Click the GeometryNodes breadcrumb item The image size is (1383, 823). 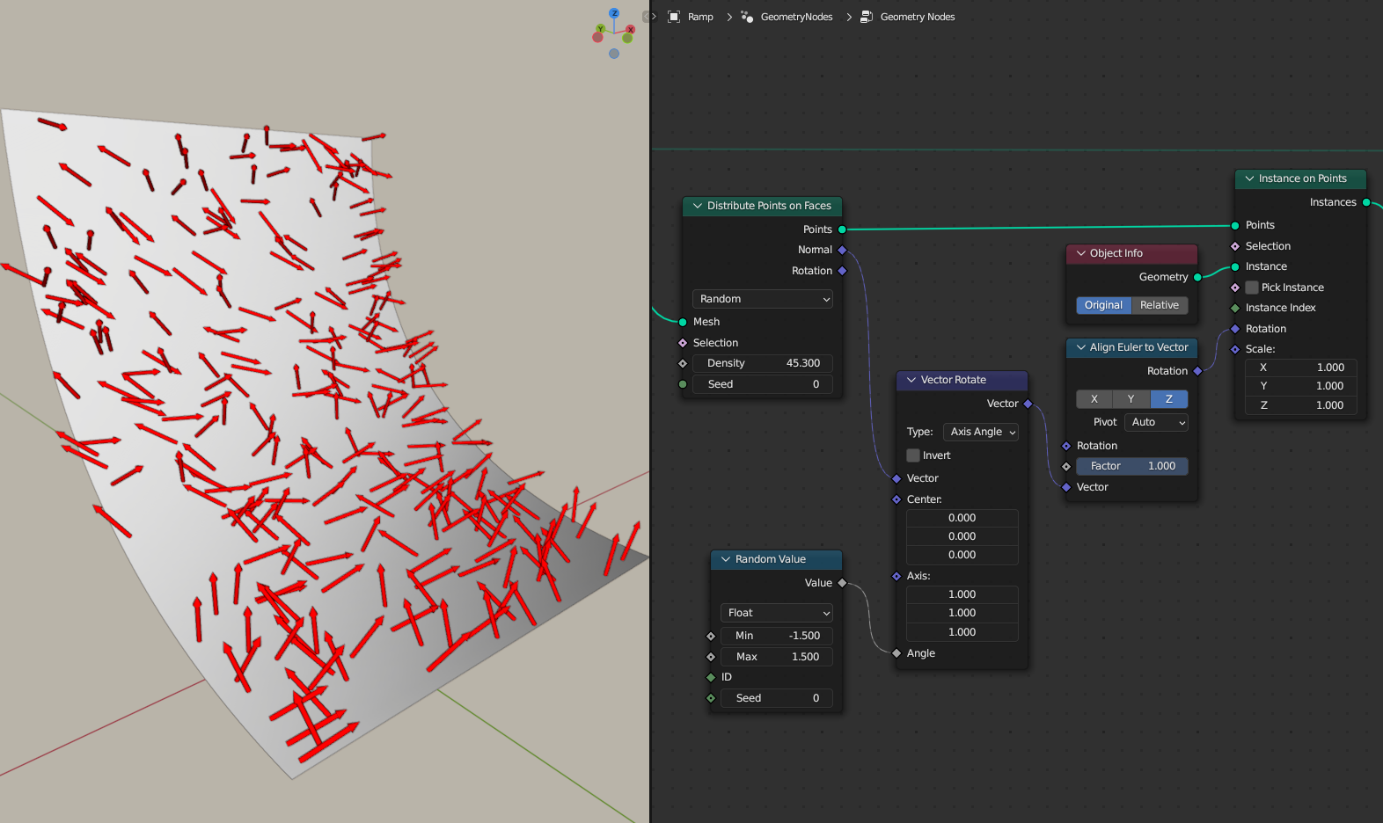click(x=796, y=17)
